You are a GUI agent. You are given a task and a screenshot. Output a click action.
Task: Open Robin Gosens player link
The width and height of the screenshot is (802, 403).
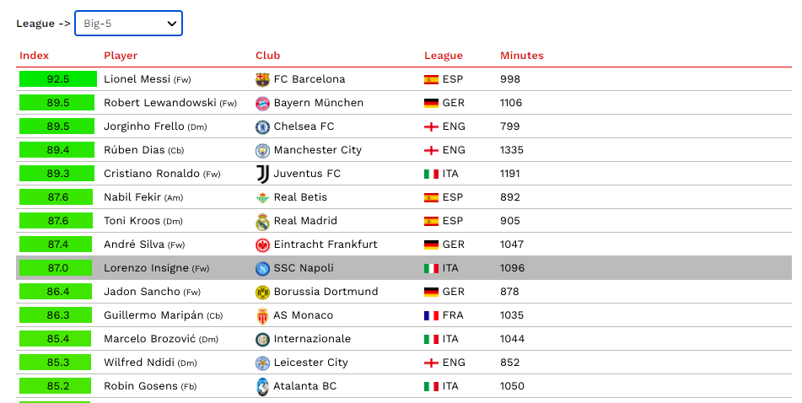tap(141, 385)
